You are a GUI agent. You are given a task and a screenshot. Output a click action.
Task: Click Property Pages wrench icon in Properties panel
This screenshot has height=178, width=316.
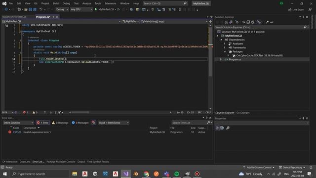pyautogui.click(x=228, y=128)
